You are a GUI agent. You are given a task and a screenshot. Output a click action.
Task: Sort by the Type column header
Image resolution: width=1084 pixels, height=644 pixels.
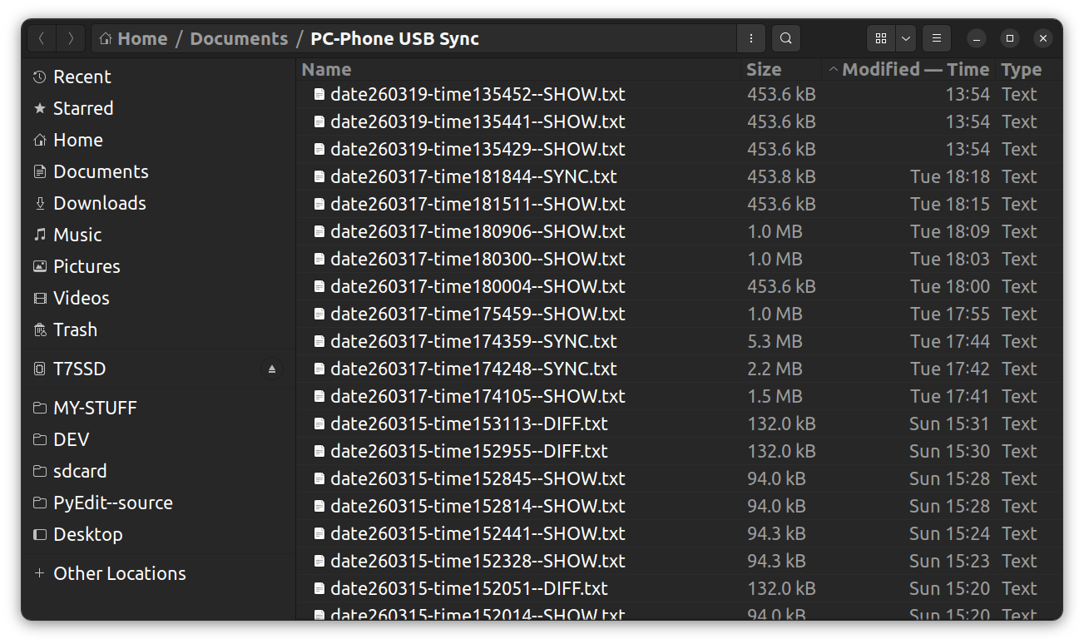click(x=1021, y=70)
